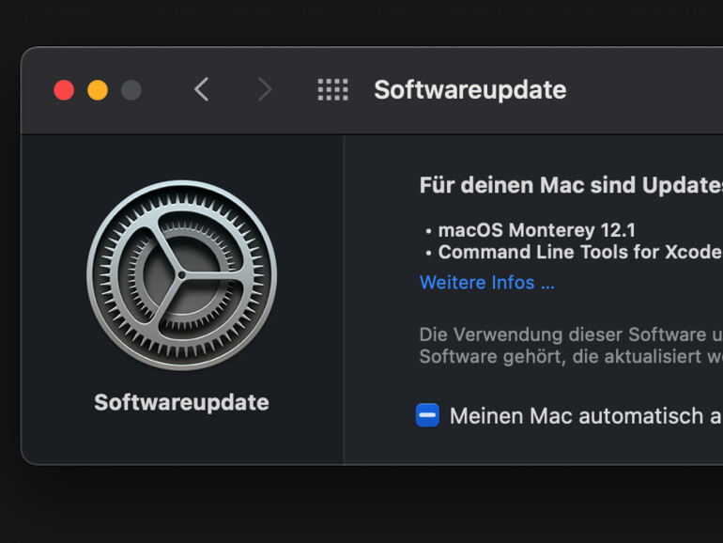
Task: Click empty title bar right of Softwareupdate
Action: click(648, 90)
